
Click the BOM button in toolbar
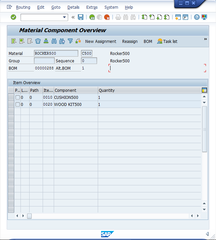(148, 42)
